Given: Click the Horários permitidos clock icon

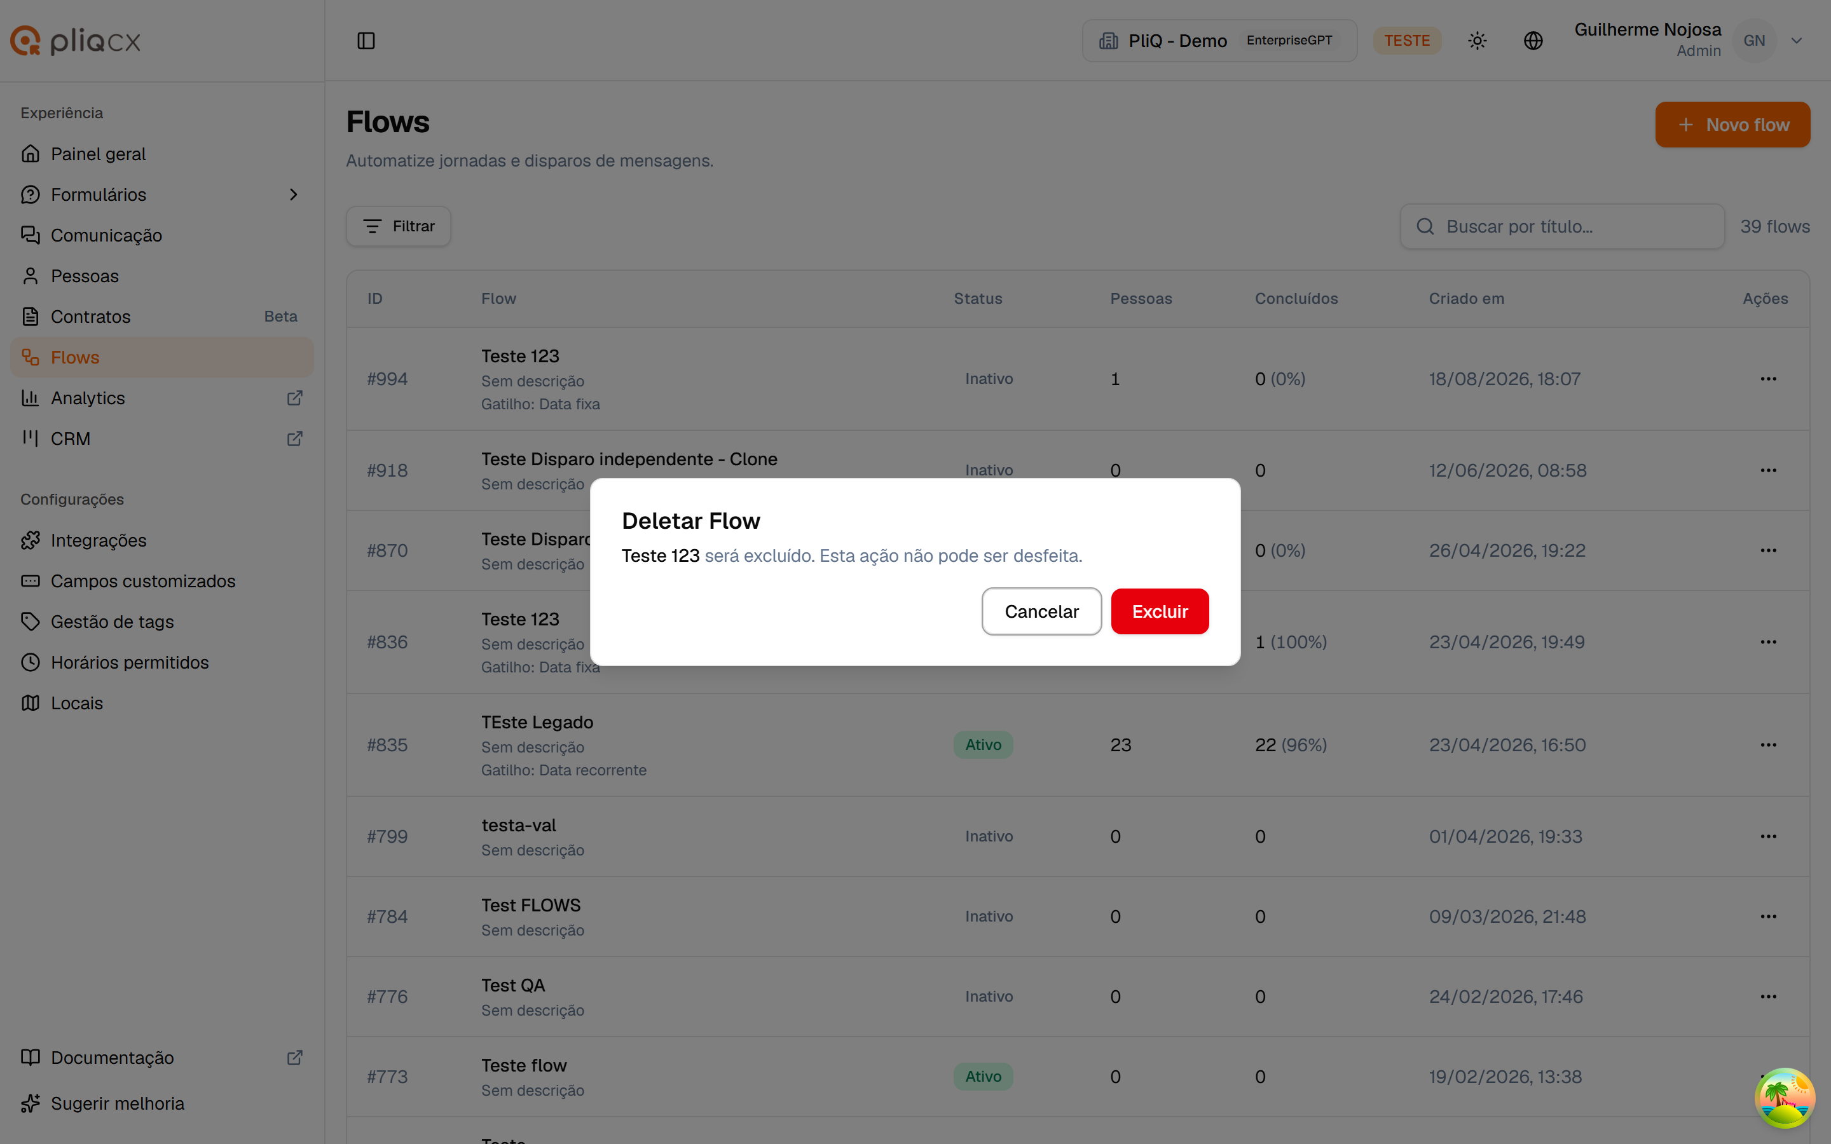Looking at the screenshot, I should pos(31,662).
